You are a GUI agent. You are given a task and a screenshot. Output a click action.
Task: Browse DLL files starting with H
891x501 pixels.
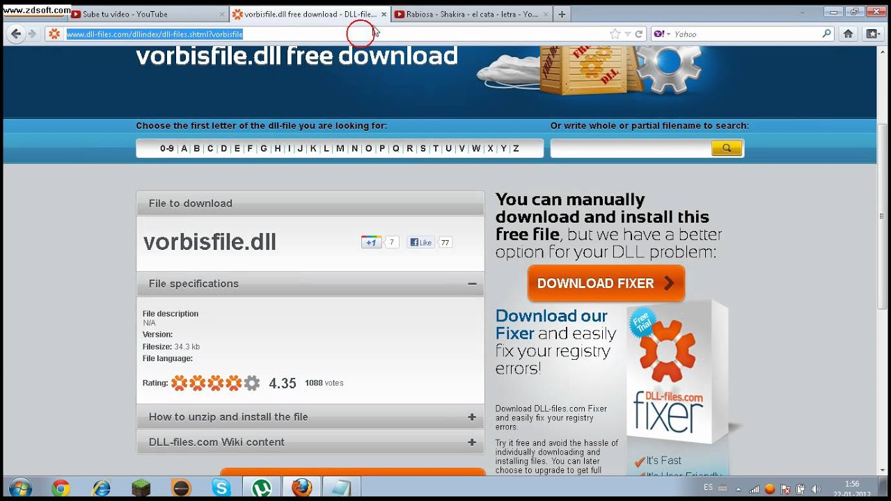tap(278, 148)
